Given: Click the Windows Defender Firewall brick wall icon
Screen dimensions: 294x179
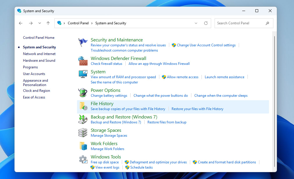Looking at the screenshot, I should 83,61.
